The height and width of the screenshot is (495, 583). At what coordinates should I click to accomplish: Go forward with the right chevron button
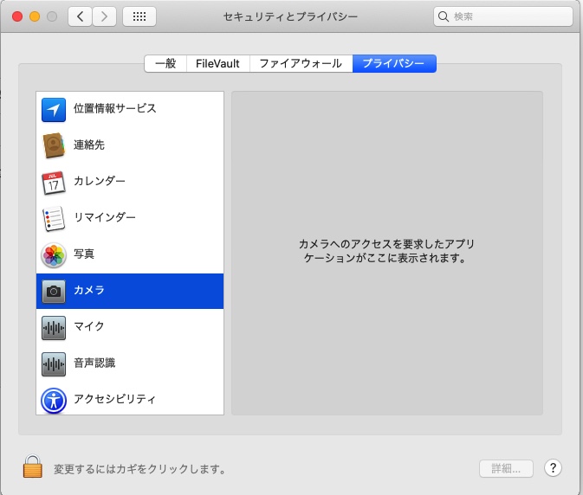coord(104,16)
